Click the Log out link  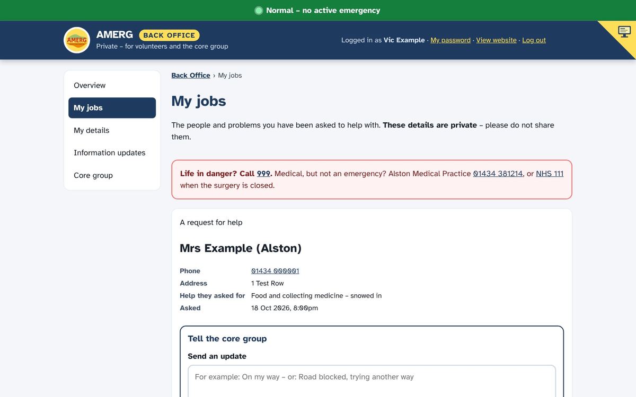click(534, 40)
